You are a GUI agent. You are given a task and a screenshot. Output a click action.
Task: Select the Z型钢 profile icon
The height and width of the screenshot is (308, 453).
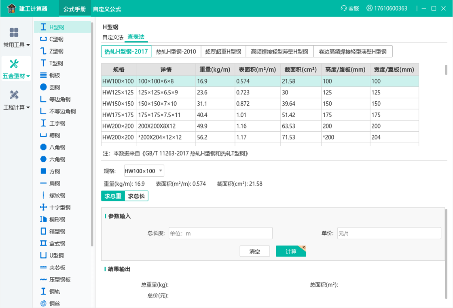(43, 51)
